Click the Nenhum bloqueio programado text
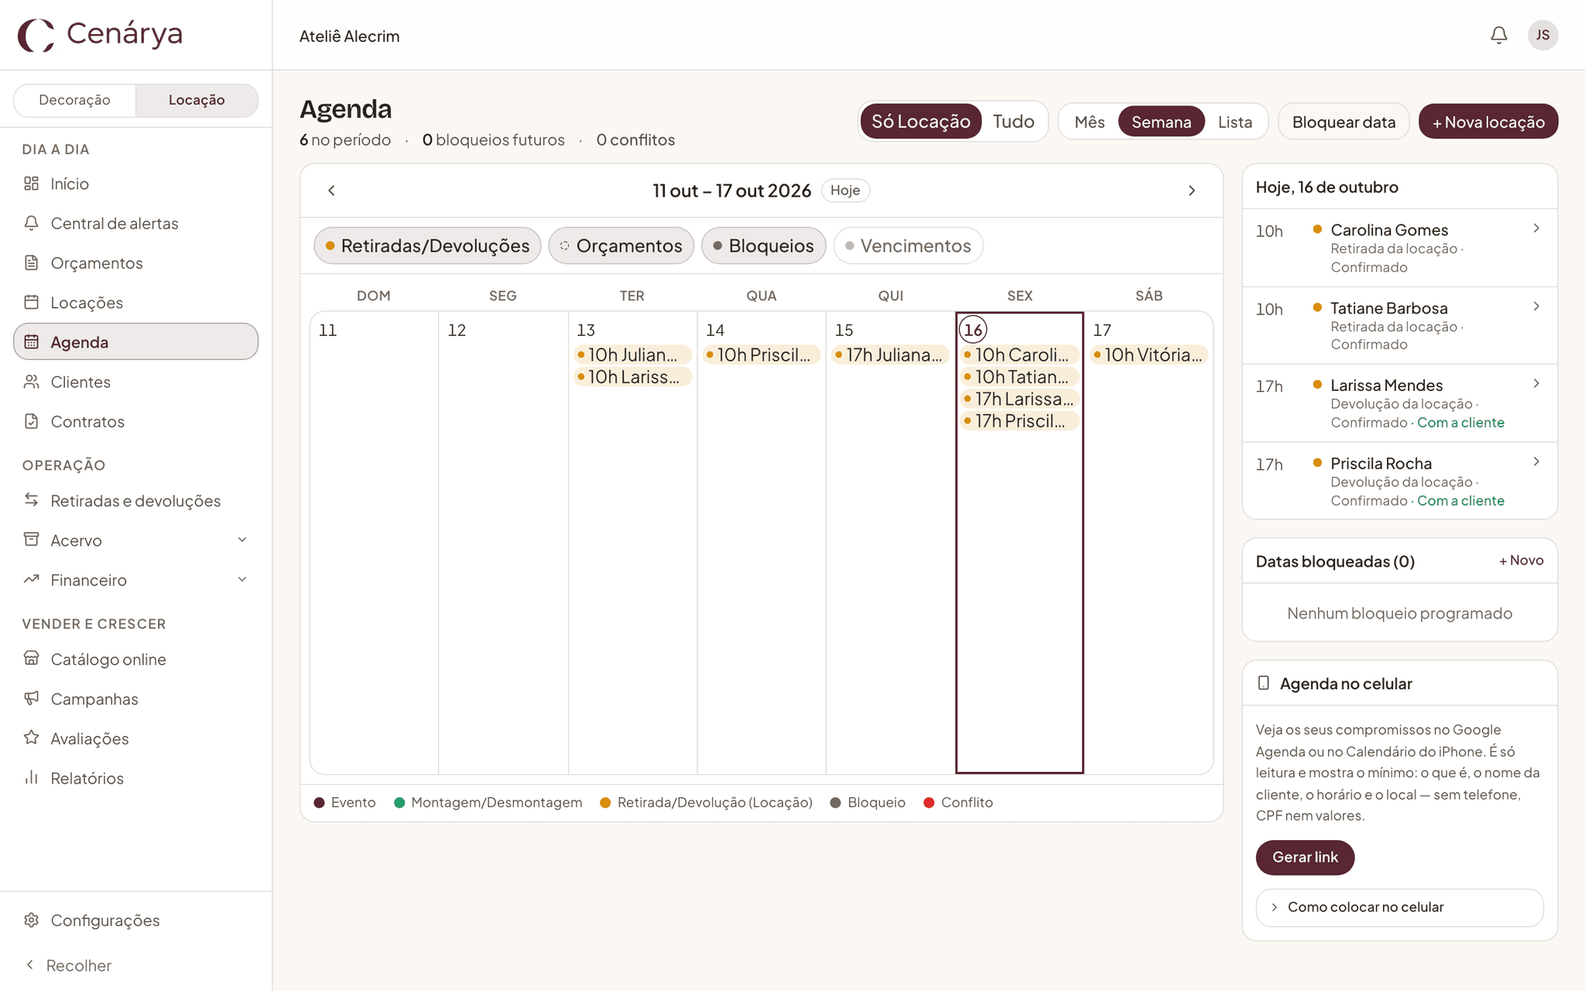Viewport: 1585px width, 991px height. pyautogui.click(x=1399, y=613)
